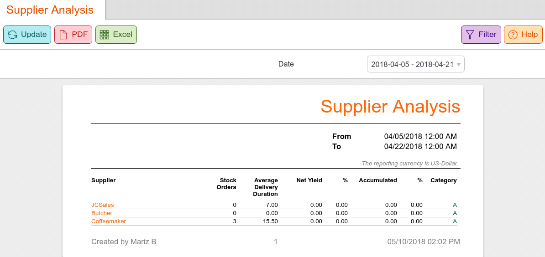
Task: Select the date range 2018-04-05 - 2018-04-21 field
Action: point(416,64)
